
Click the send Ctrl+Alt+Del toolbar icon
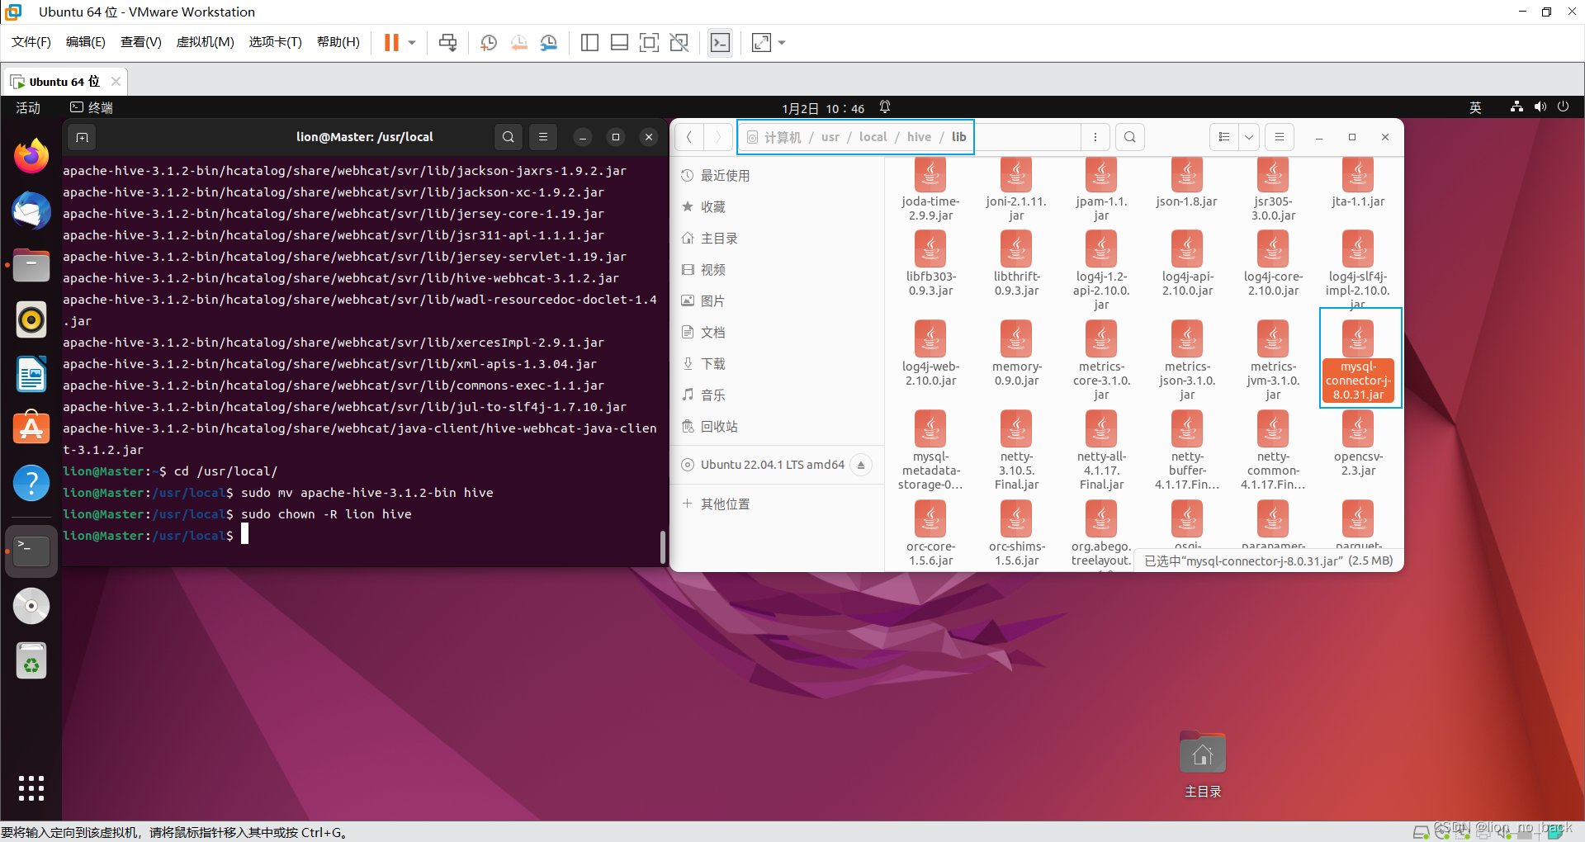tap(448, 42)
